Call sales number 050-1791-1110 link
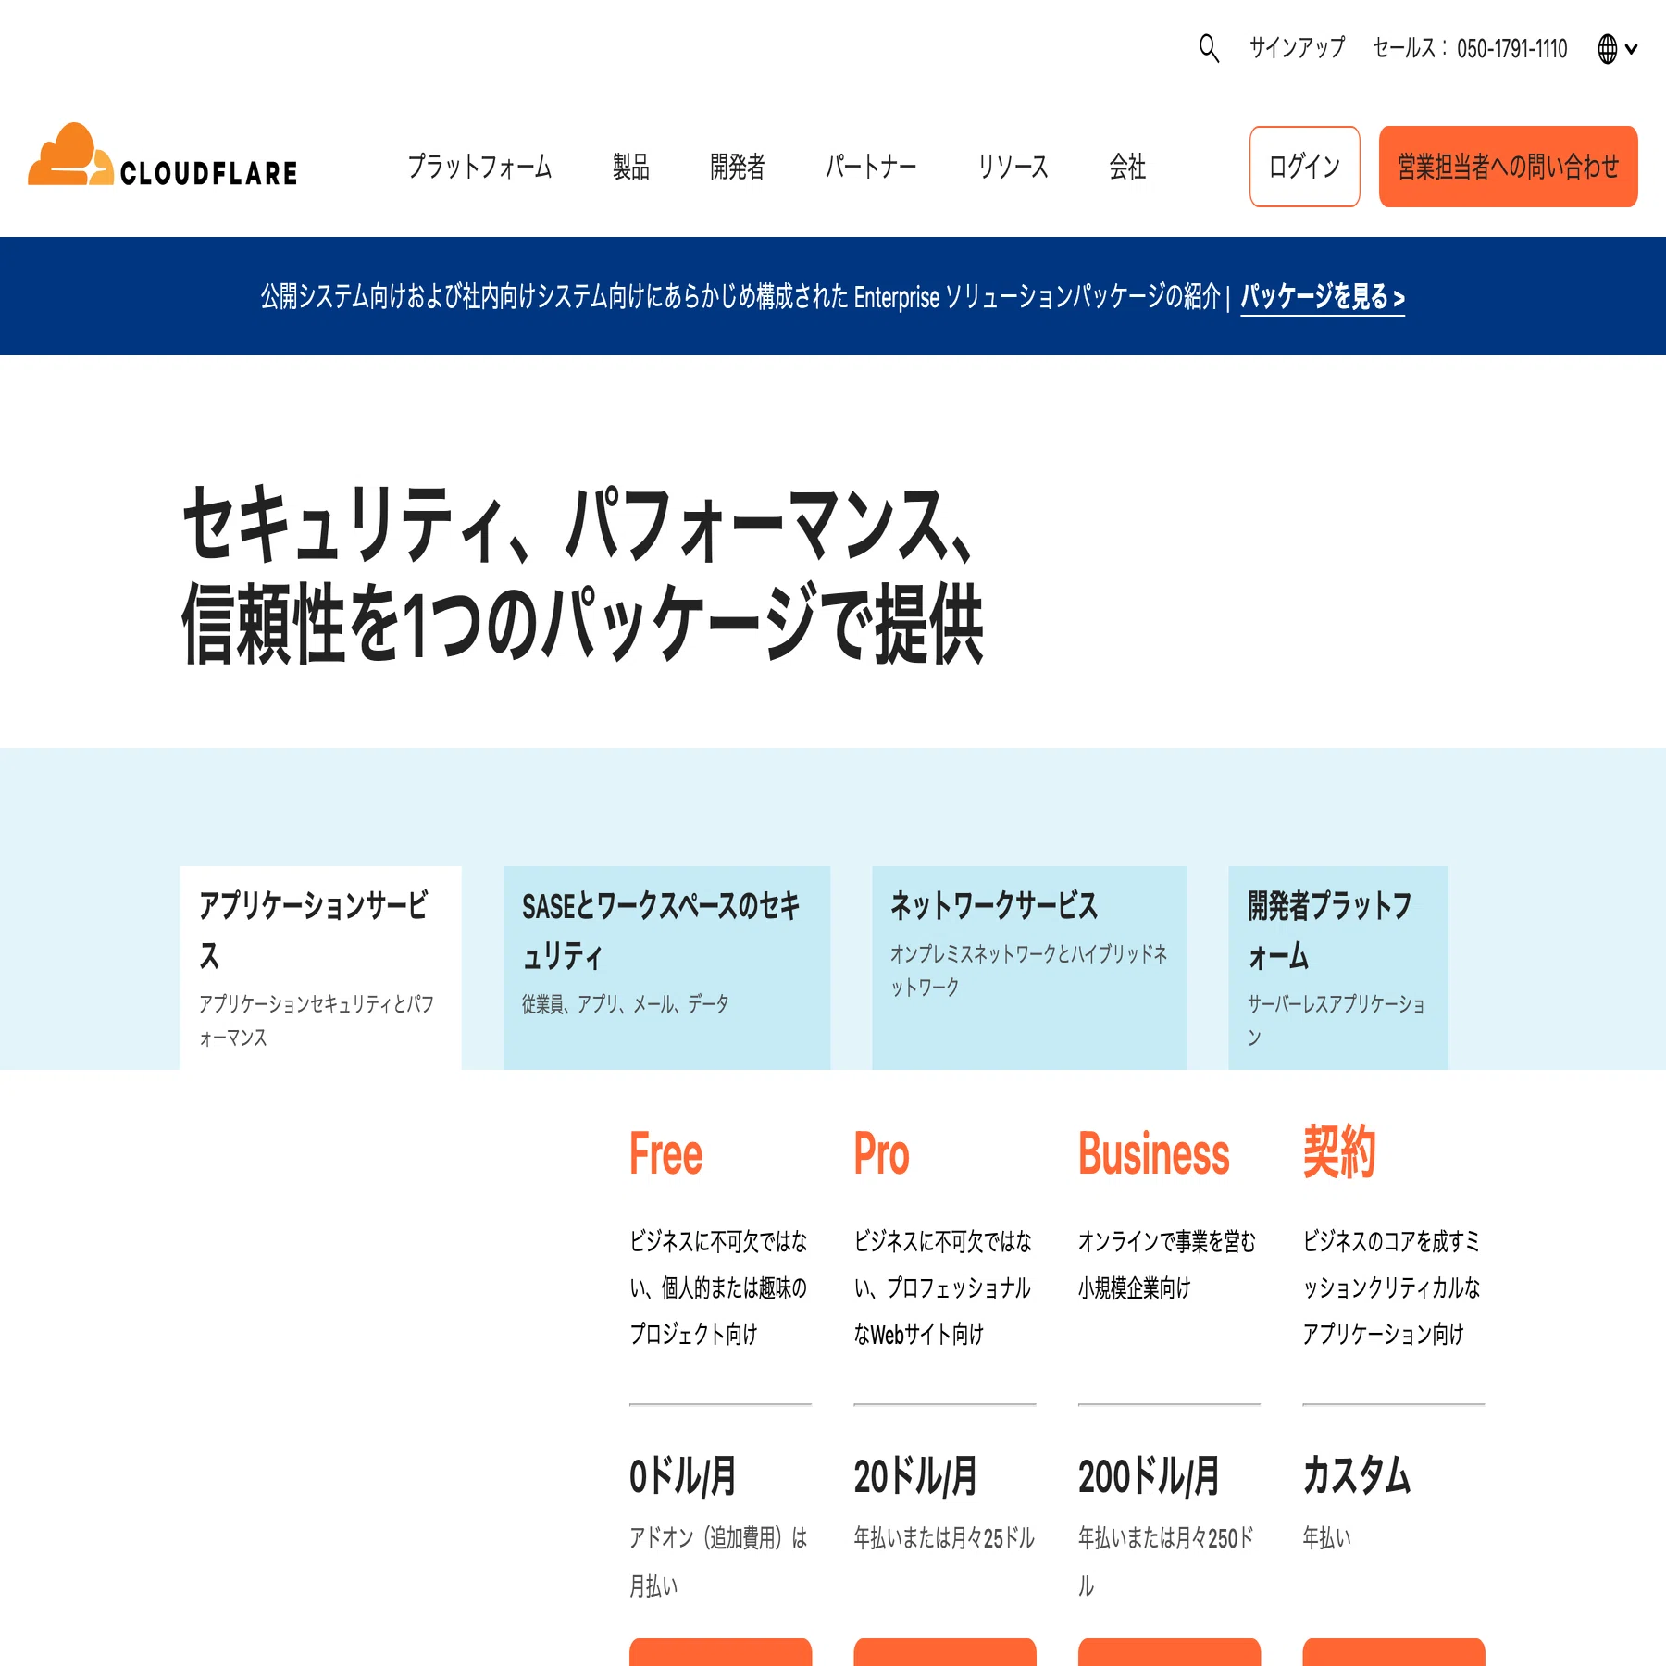The image size is (1666, 1666). pos(1470,48)
